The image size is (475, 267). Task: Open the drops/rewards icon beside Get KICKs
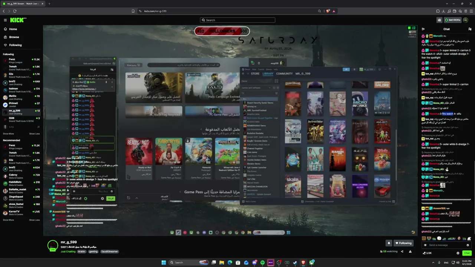(x=439, y=20)
